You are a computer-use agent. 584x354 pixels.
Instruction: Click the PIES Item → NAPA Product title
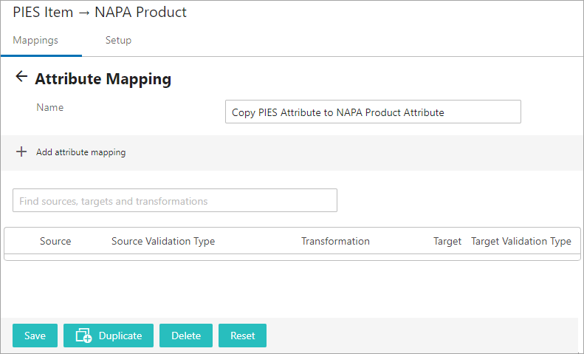pyautogui.click(x=100, y=13)
